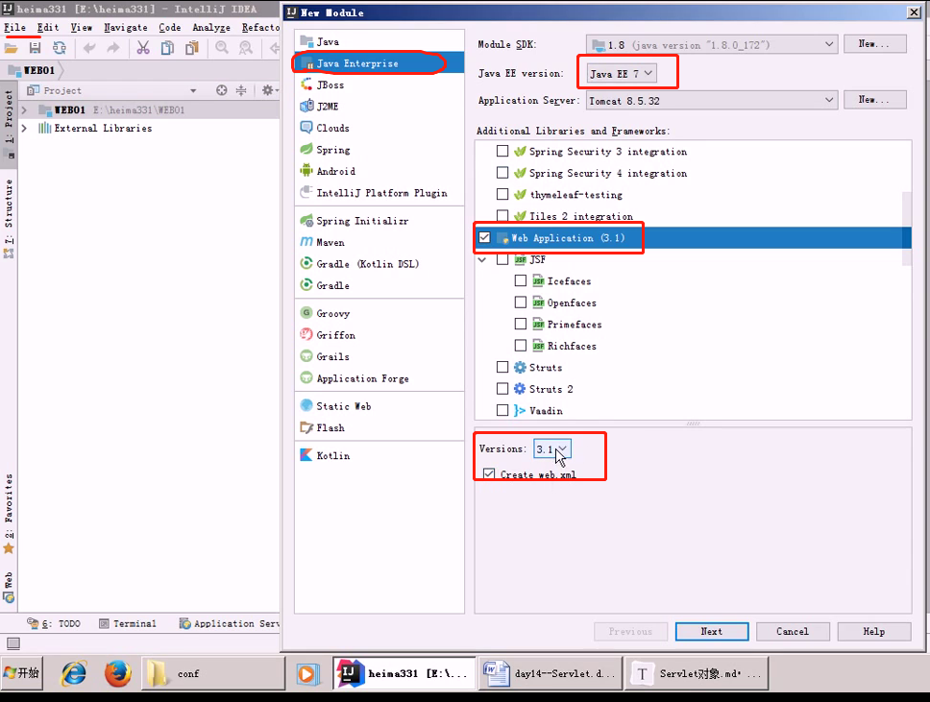This screenshot has height=702, width=930.
Task: Toggle the Create web.xml checkbox
Action: pos(489,473)
